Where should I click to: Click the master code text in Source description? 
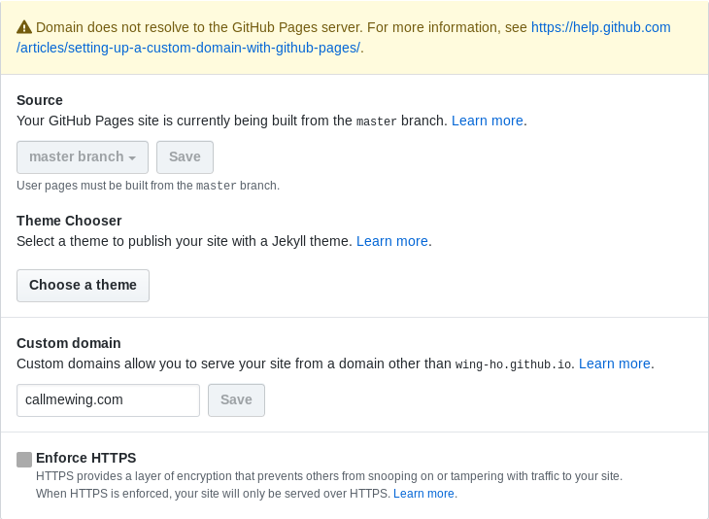376,121
